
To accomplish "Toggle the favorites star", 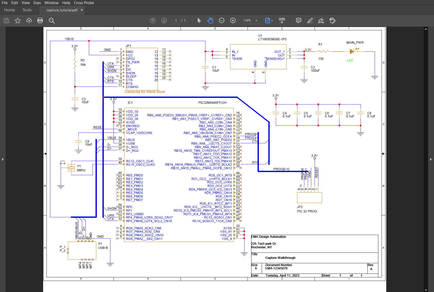I will click(x=18, y=21).
